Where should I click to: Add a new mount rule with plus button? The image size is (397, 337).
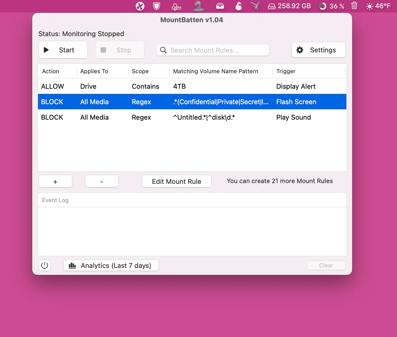coord(55,182)
